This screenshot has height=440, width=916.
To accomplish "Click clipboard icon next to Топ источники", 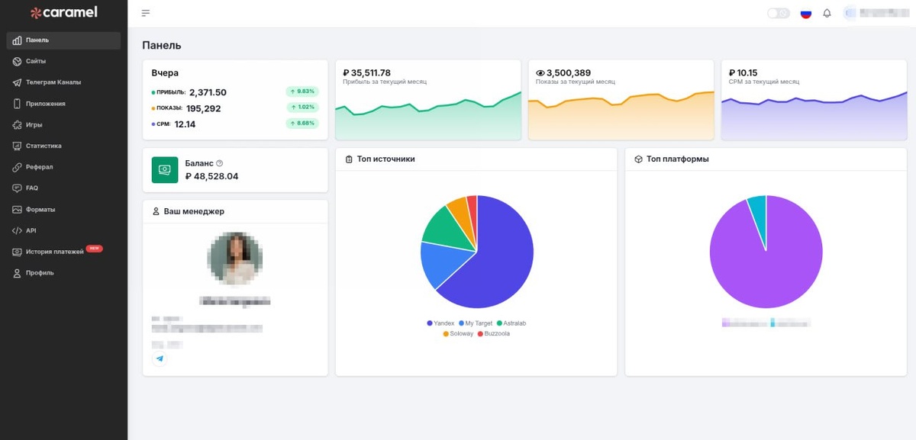I will click(350, 159).
